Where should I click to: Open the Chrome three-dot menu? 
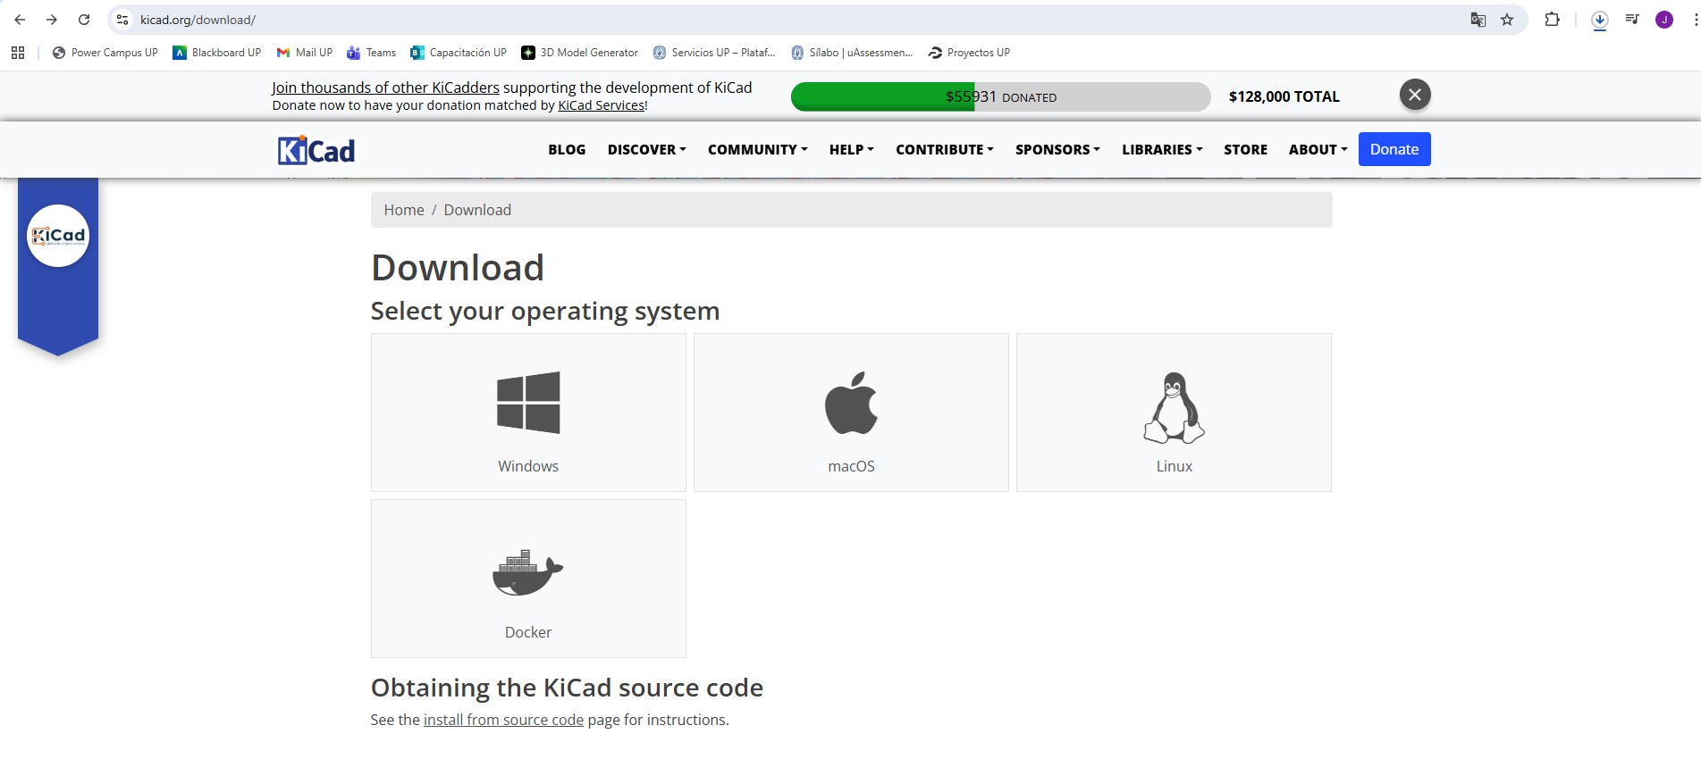pyautogui.click(x=1695, y=20)
